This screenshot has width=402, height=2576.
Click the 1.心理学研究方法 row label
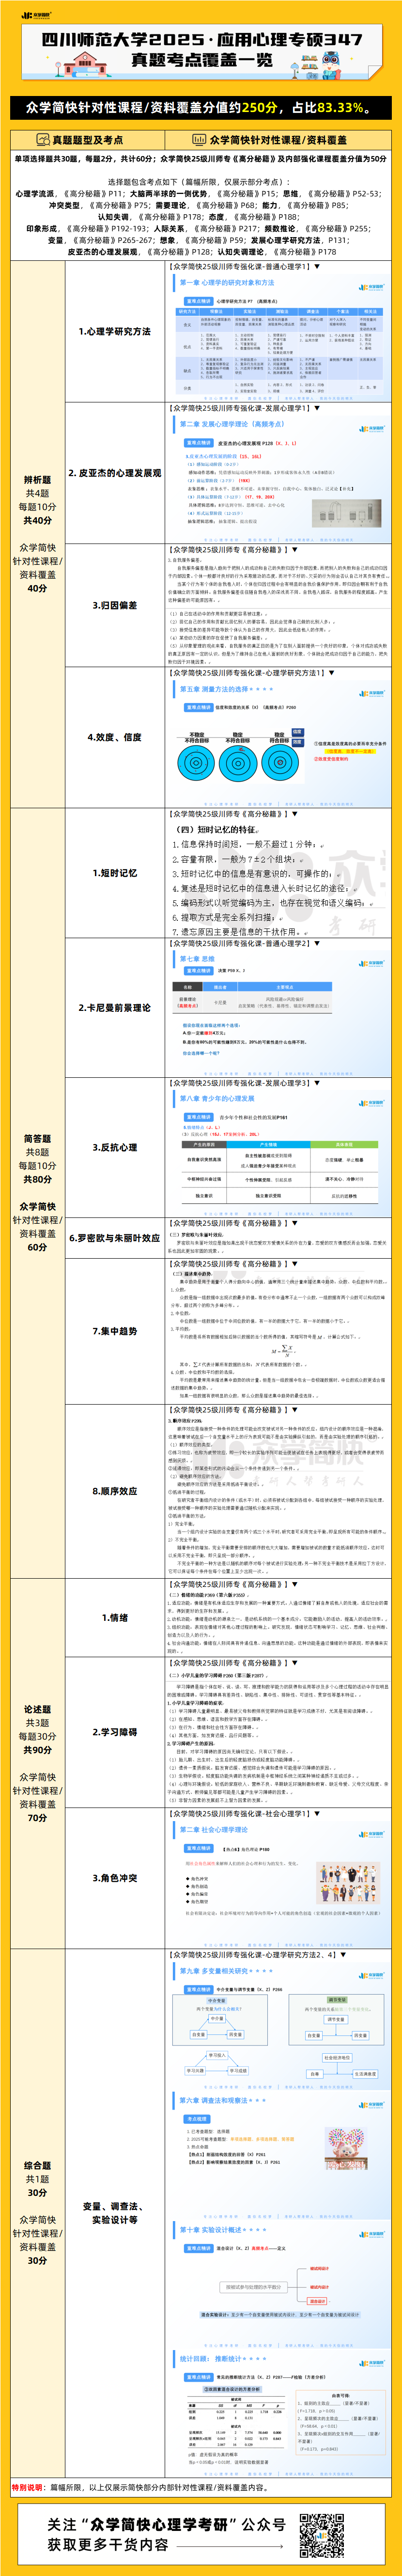115,331
